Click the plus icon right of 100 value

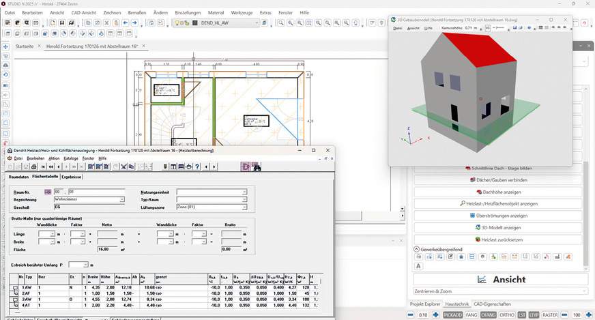(x=589, y=315)
